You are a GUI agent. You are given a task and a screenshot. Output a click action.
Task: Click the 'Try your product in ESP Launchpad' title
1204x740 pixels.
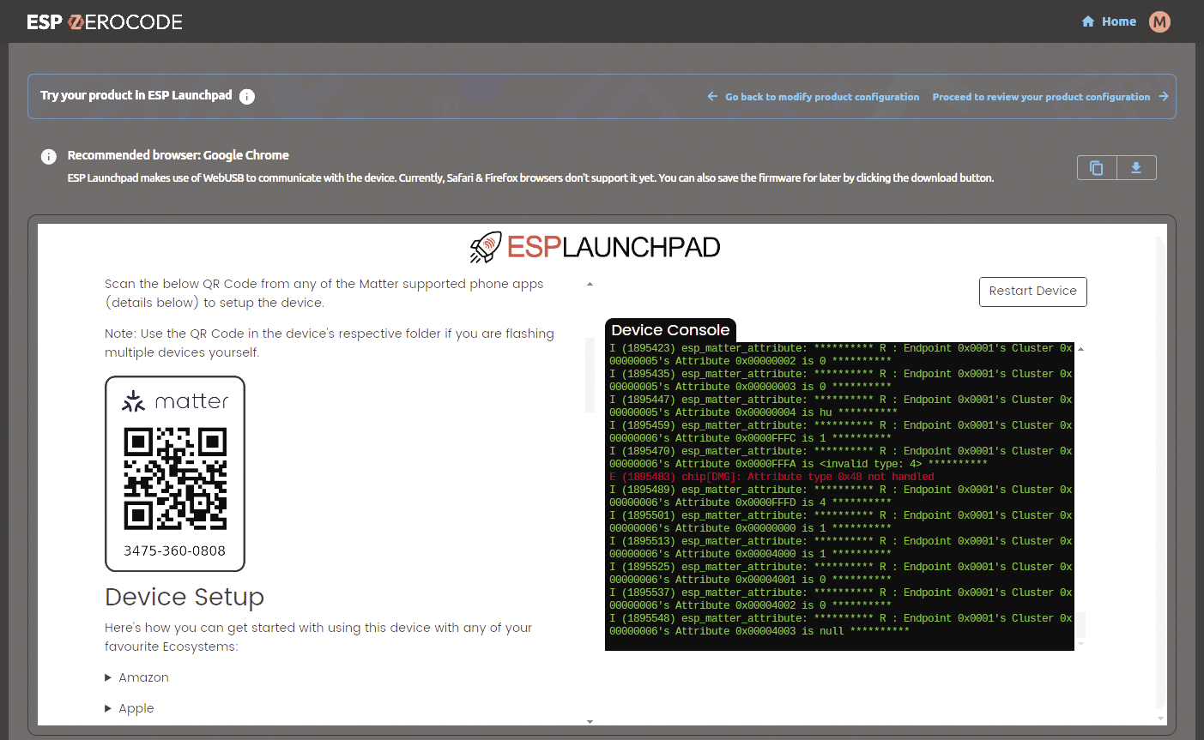(x=136, y=95)
